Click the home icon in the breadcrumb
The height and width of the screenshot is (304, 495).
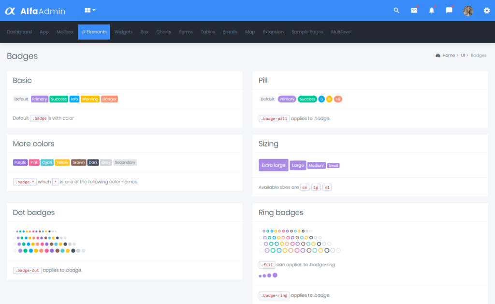439,55
